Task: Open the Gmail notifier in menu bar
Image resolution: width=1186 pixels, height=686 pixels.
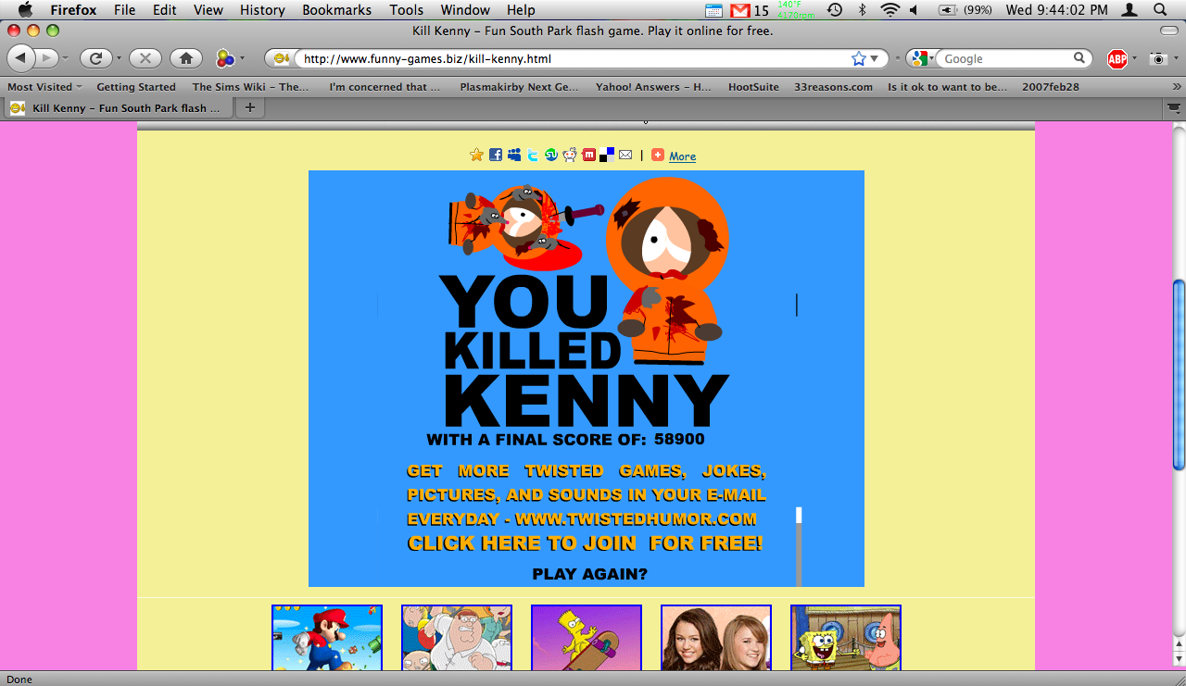Action: pos(739,10)
